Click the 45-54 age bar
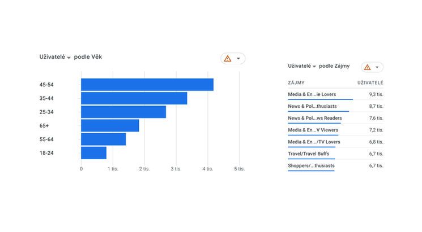The width and height of the screenshot is (422, 232). pos(147,85)
